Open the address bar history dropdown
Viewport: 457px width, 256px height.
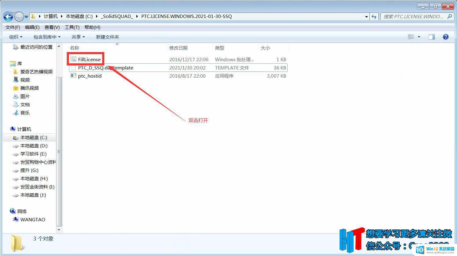coord(366,17)
